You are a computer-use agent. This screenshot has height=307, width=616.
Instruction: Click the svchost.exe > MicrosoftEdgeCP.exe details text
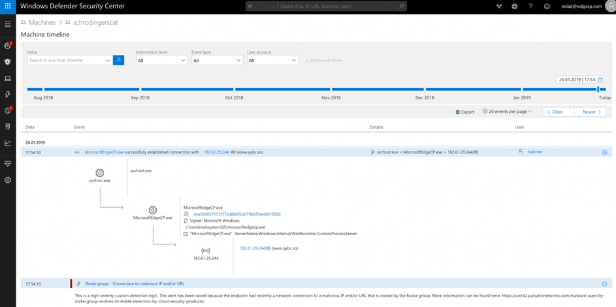(x=427, y=152)
